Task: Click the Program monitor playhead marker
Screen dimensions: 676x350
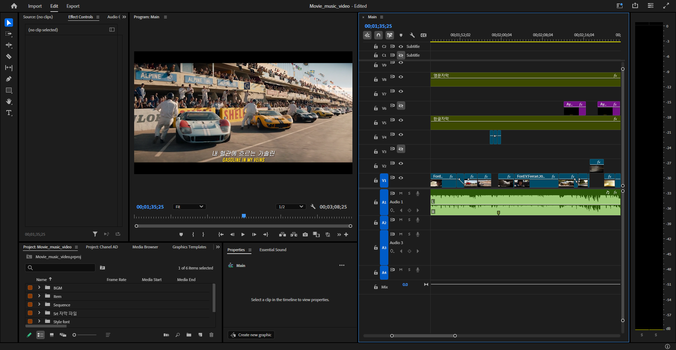Action: pos(244,216)
